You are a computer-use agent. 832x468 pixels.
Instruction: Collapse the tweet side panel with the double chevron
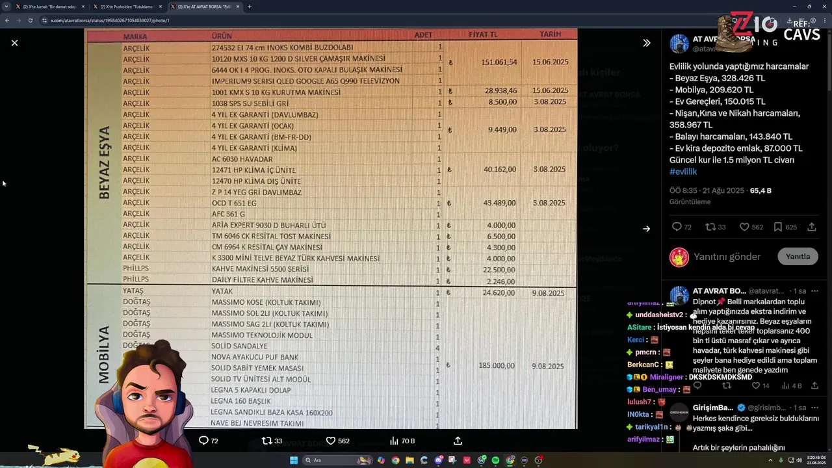[x=646, y=43]
